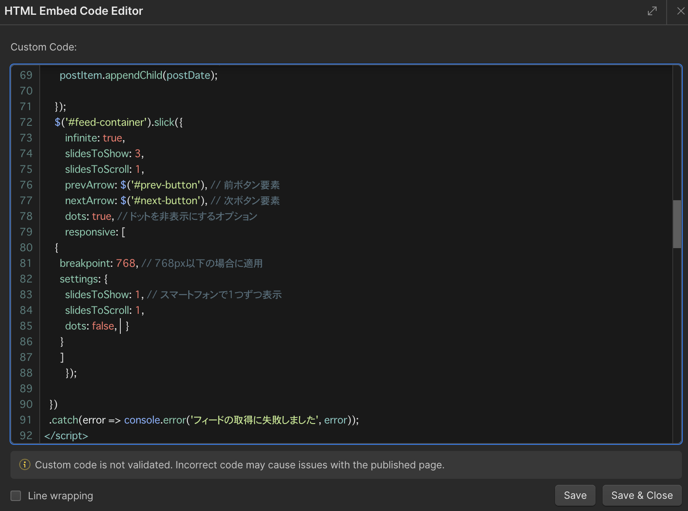Click the comment 'ドットを非表示にするオプション'

tap(193, 216)
